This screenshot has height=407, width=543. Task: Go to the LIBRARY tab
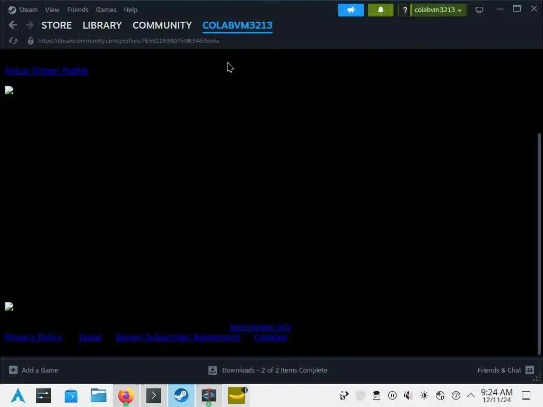tap(102, 25)
